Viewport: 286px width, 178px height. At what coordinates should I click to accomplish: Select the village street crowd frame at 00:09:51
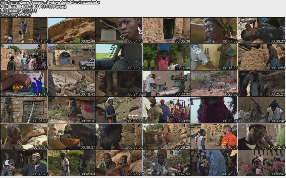(x=24, y=57)
